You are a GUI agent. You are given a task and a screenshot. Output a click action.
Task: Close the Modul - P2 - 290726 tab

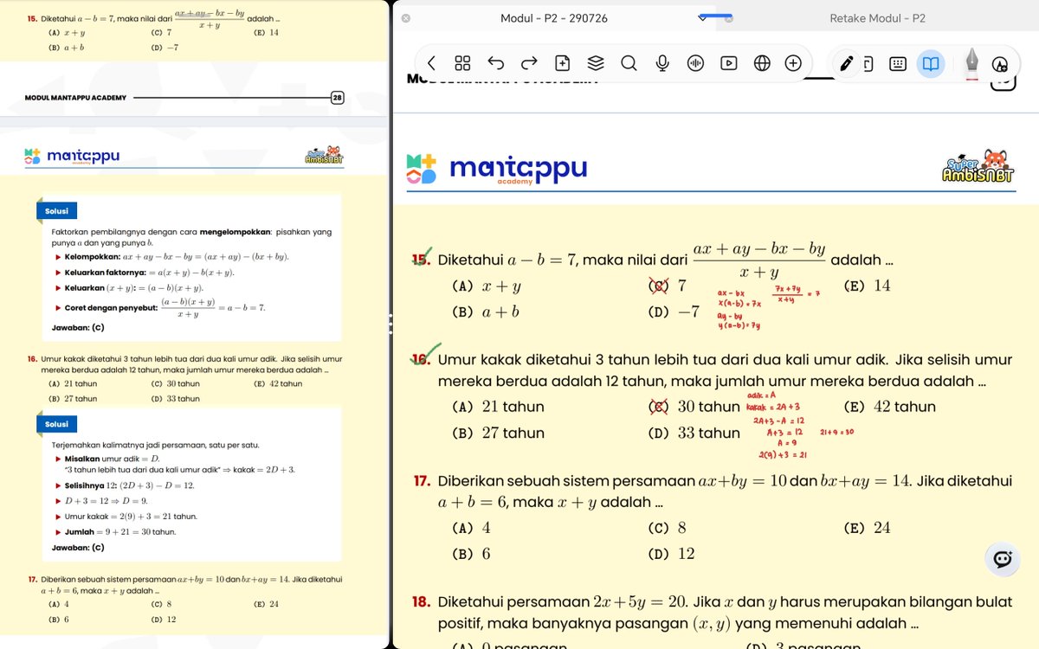click(x=406, y=18)
